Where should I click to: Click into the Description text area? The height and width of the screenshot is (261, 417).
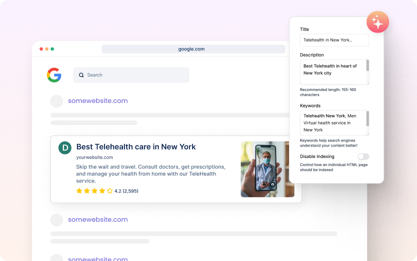pos(334,72)
